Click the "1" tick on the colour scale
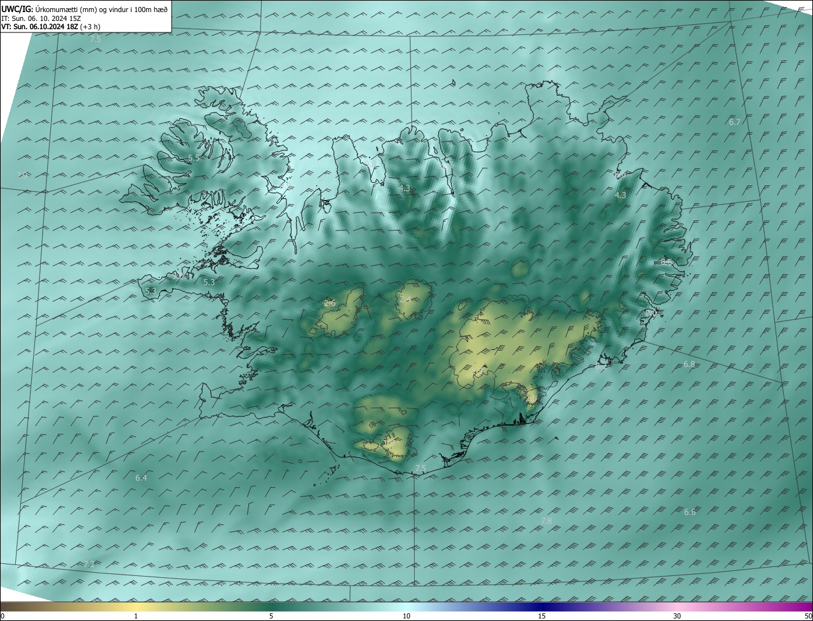Screen dimensions: 813x621 tap(136, 616)
